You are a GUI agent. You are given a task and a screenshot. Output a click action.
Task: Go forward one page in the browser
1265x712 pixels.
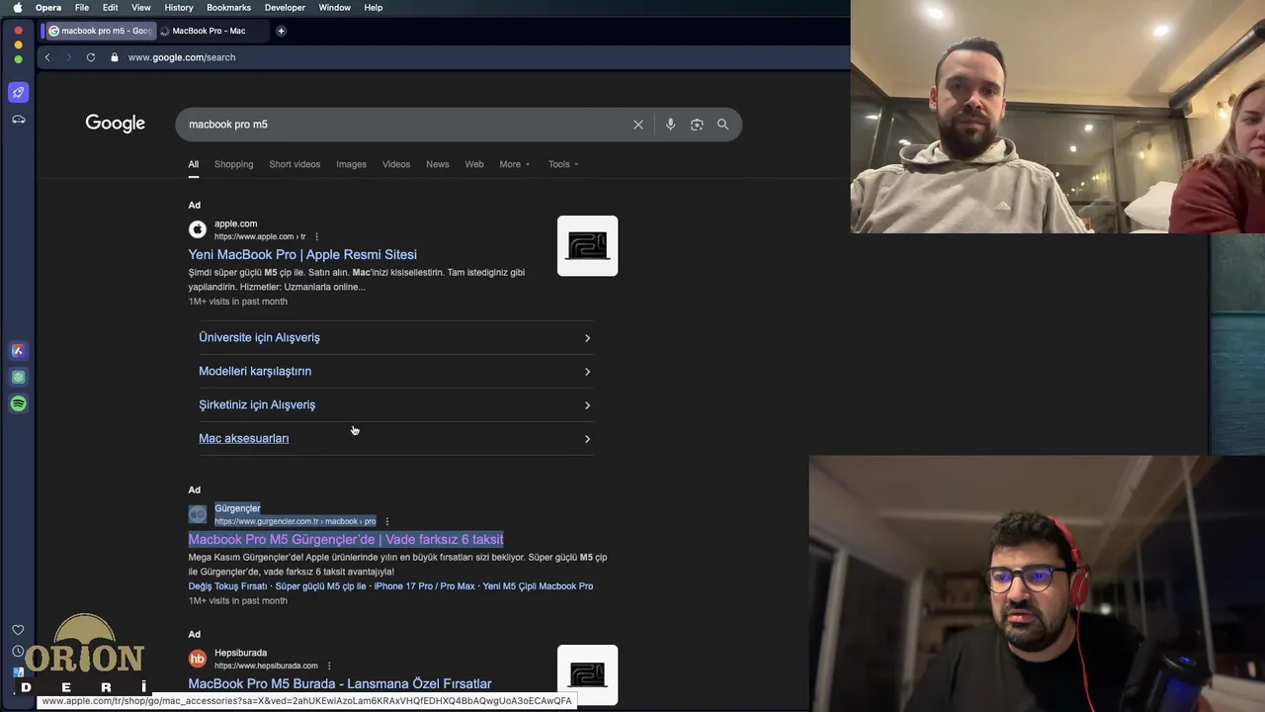point(68,57)
